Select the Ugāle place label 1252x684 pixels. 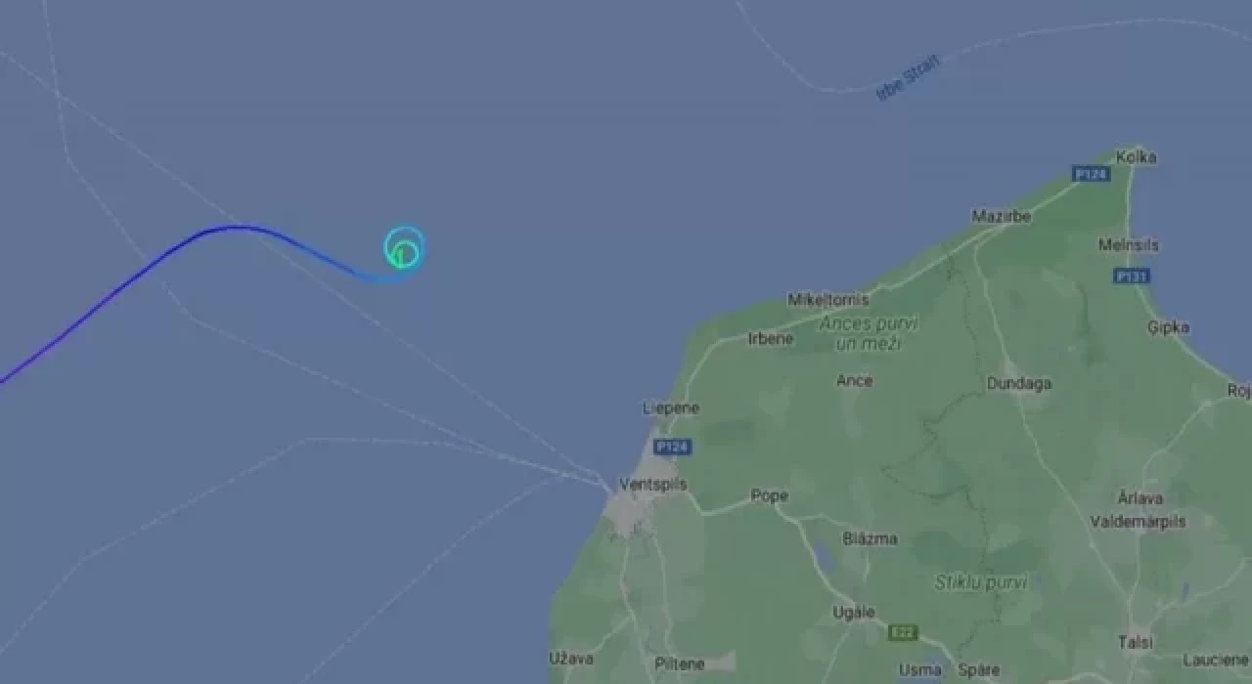tap(853, 613)
